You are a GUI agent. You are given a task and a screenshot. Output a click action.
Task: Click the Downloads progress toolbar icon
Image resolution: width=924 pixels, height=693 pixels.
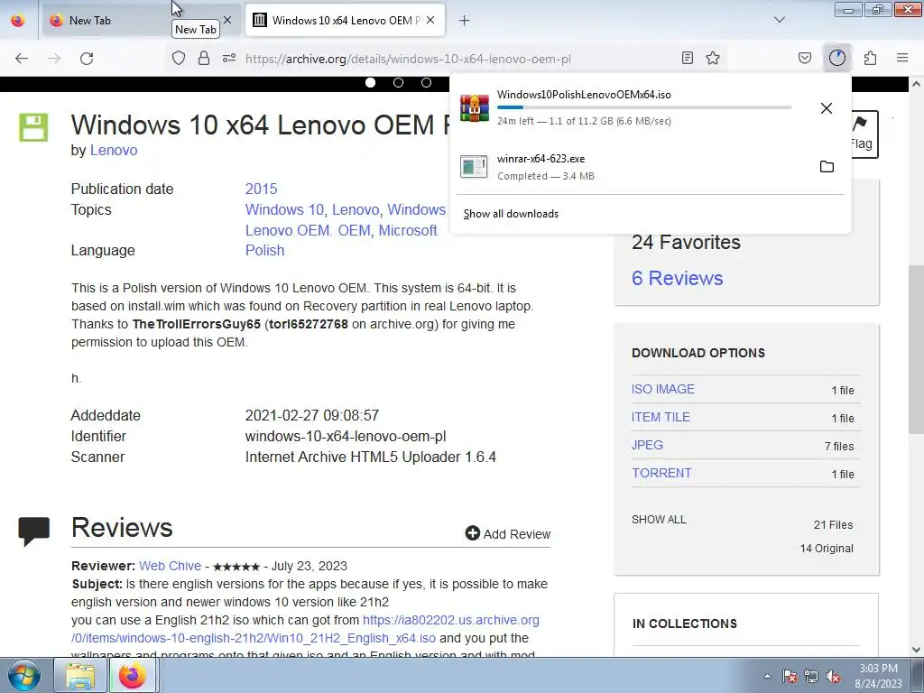[836, 58]
